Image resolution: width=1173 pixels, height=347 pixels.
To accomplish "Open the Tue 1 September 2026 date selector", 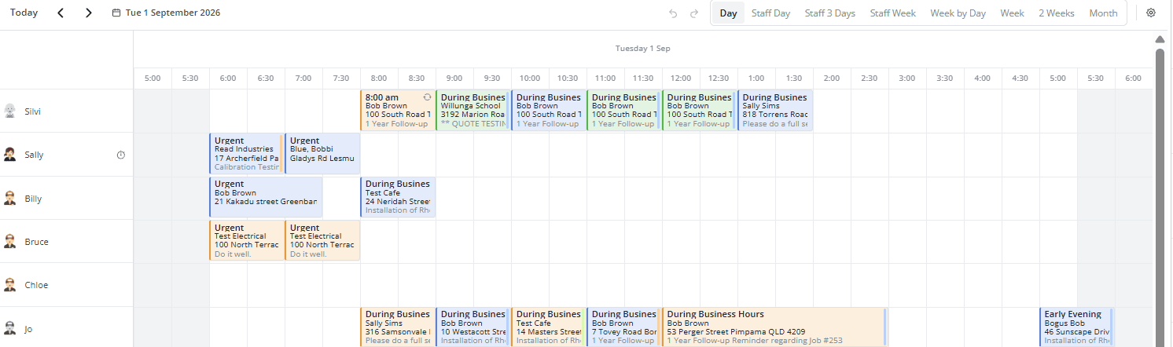I will point(166,13).
